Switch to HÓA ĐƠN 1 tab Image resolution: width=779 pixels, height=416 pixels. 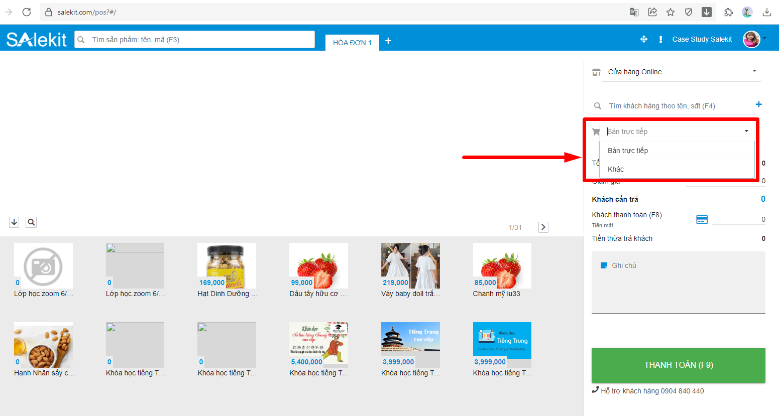[x=352, y=43]
